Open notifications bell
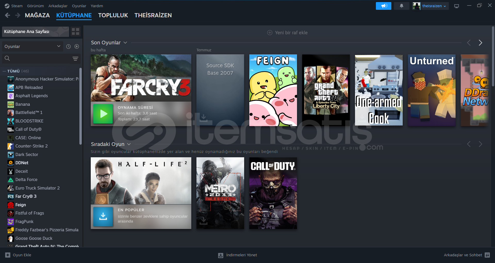 click(x=401, y=6)
